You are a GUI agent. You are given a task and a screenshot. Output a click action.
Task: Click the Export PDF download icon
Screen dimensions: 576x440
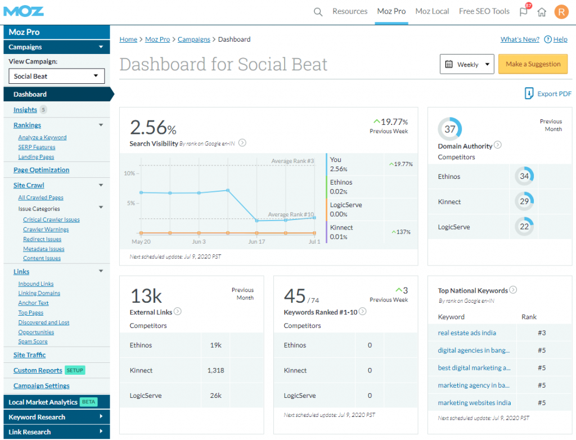point(529,93)
